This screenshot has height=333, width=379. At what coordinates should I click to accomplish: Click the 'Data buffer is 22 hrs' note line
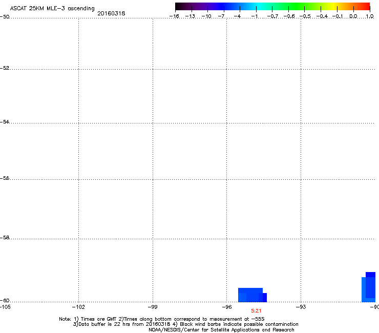[185, 324]
